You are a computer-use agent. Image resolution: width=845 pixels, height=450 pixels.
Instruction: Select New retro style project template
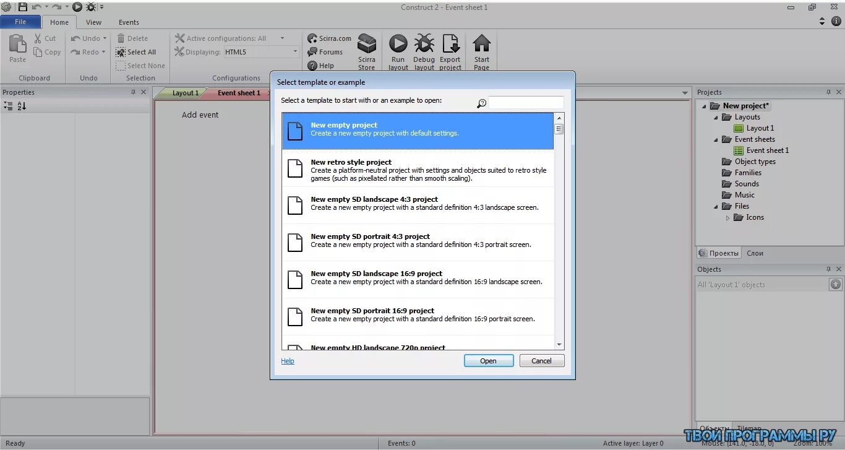click(x=418, y=168)
